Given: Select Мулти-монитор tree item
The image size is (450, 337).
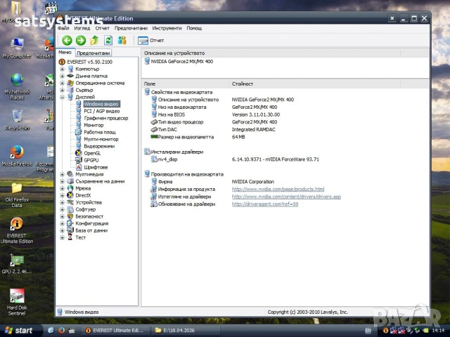Looking at the screenshot, I should click(101, 139).
